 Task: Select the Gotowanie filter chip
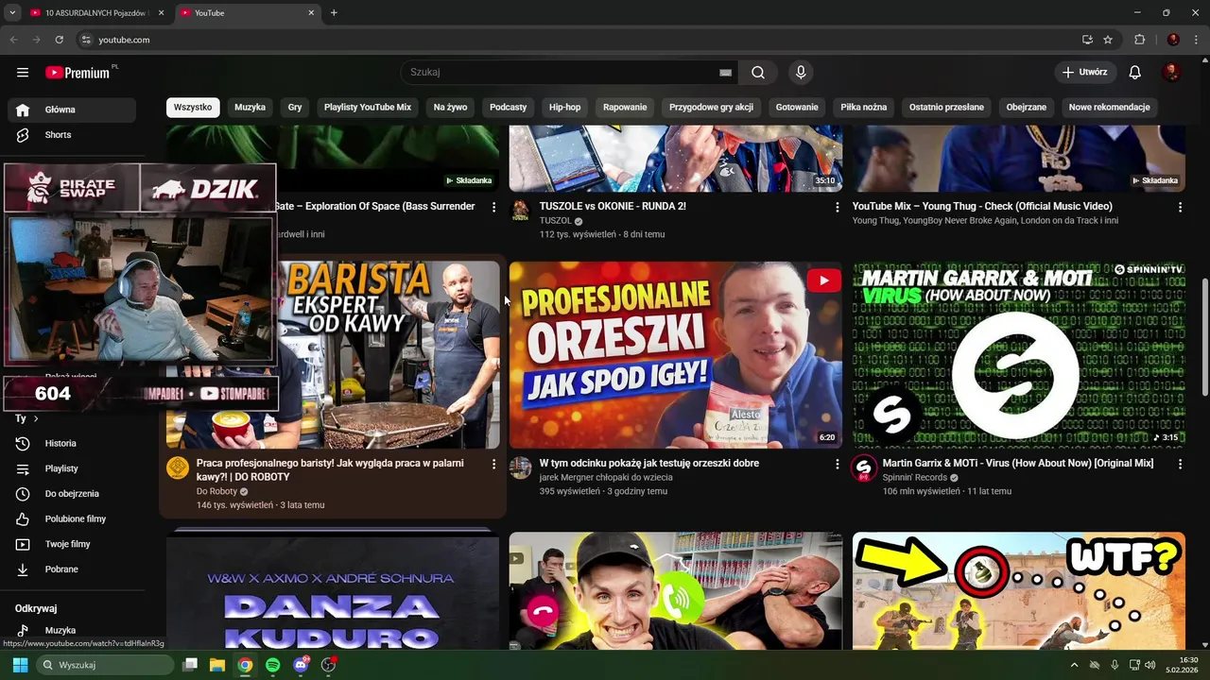click(797, 108)
